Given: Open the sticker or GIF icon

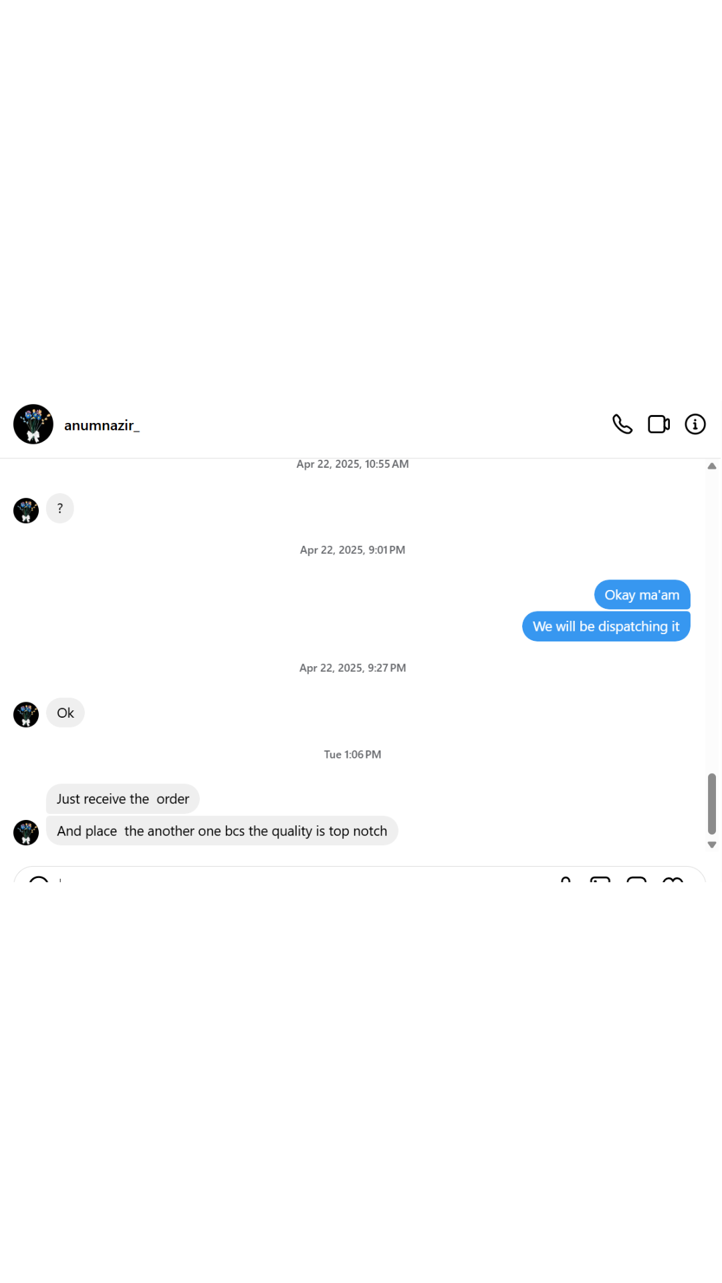Looking at the screenshot, I should tap(636, 879).
